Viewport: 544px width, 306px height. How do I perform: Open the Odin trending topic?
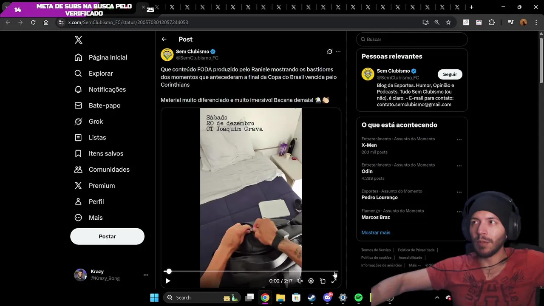coord(367,171)
